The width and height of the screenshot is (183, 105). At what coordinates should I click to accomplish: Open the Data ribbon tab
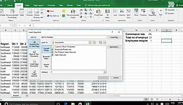pos(61,5)
